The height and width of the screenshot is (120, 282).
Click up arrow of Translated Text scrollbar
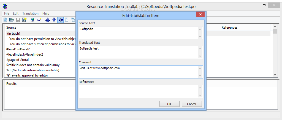tap(200, 48)
